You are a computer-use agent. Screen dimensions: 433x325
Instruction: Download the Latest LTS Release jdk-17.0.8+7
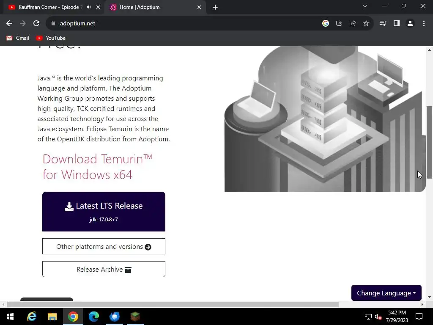click(x=104, y=212)
